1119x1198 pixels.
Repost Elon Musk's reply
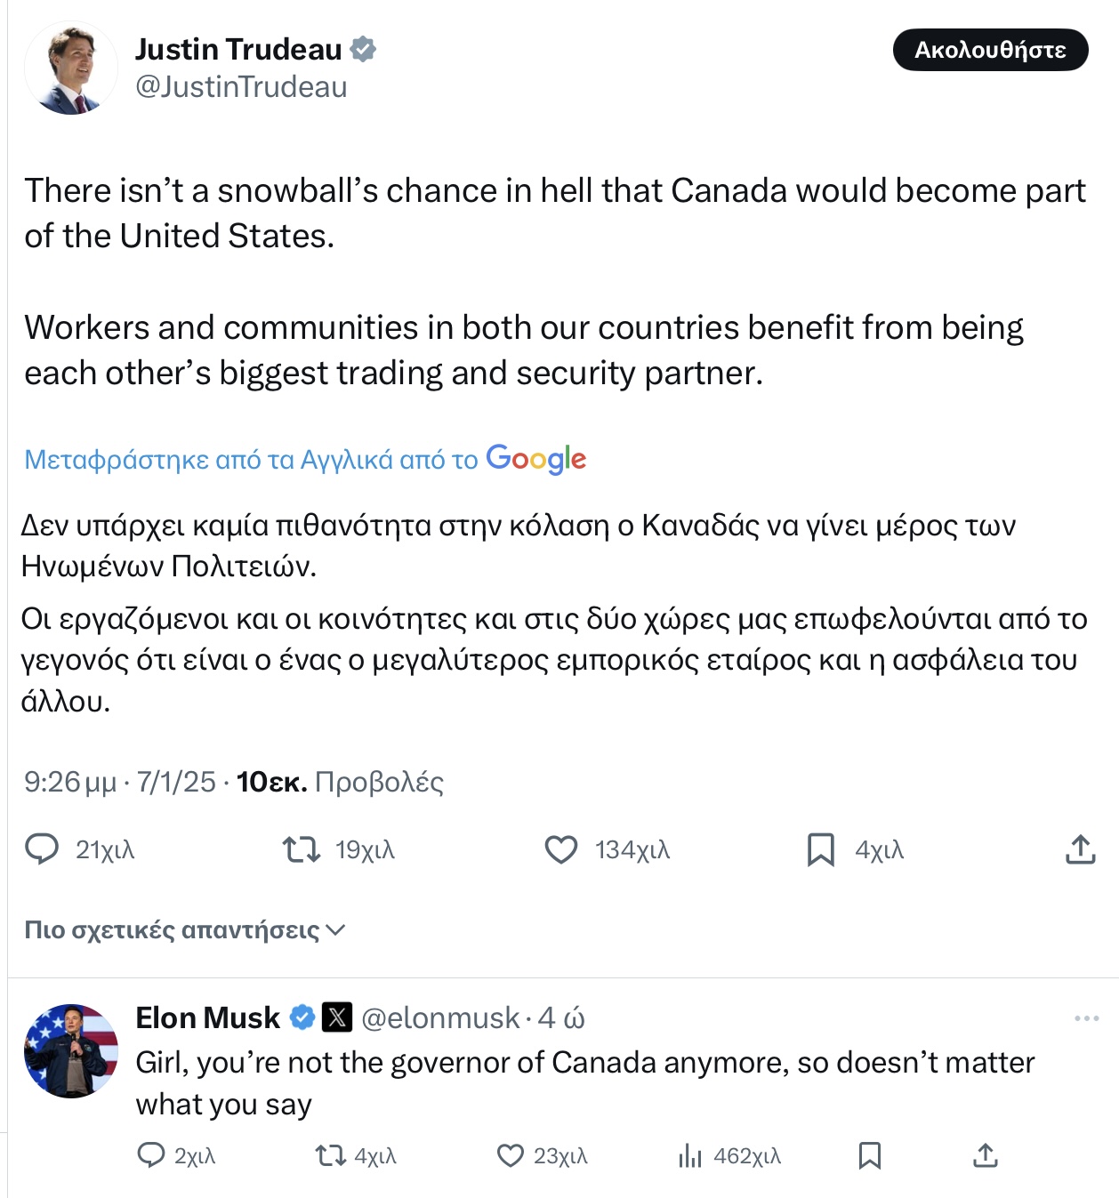[x=330, y=1155]
